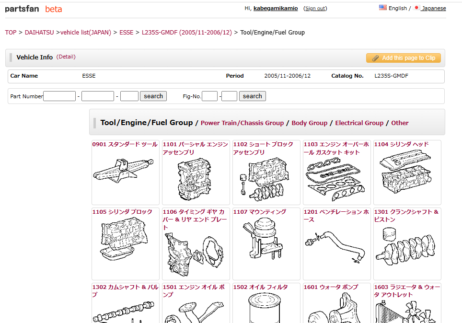Go to DAIHATSU in the breadcrumb
The image size is (462, 323).
point(39,33)
